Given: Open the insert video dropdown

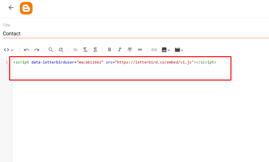Looking at the screenshot, I should click(179, 50).
